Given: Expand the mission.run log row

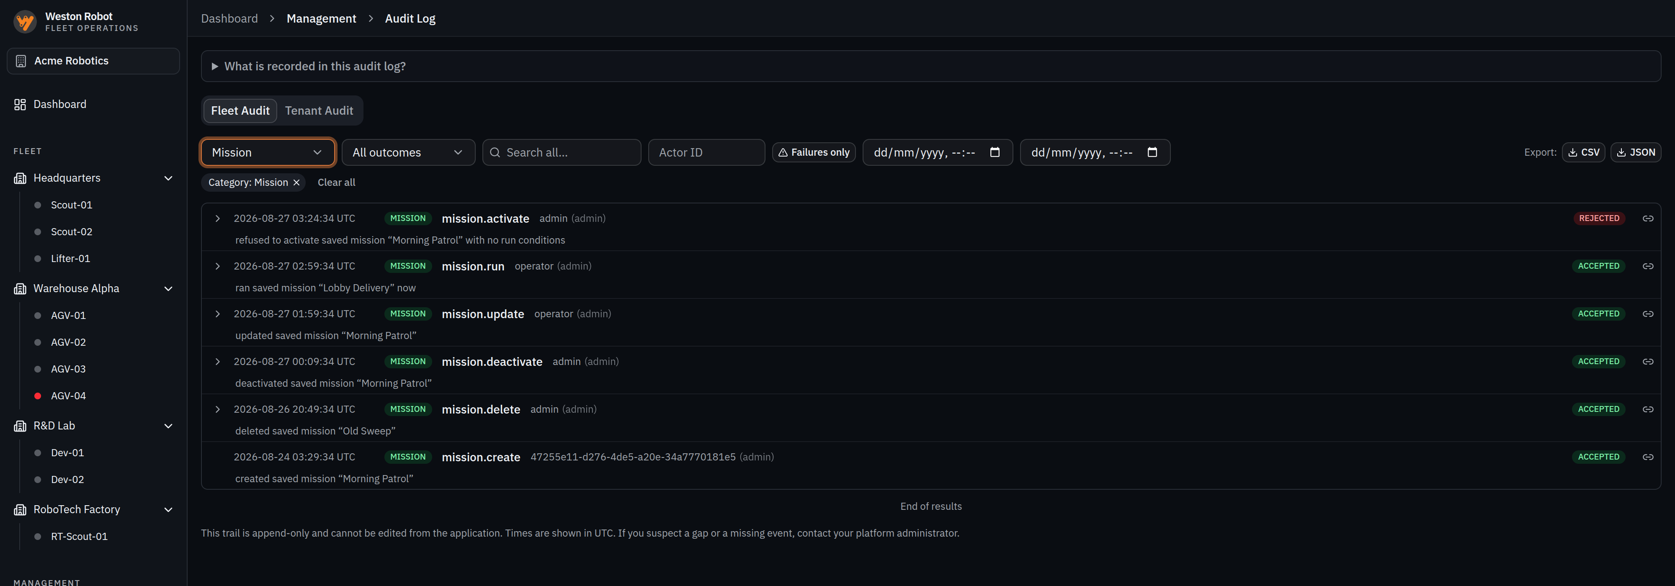Looking at the screenshot, I should click(x=218, y=266).
